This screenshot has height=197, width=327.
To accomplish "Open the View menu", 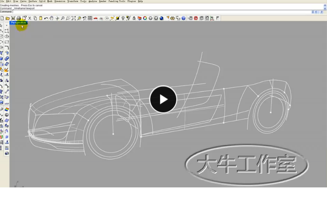I will pos(15,1).
